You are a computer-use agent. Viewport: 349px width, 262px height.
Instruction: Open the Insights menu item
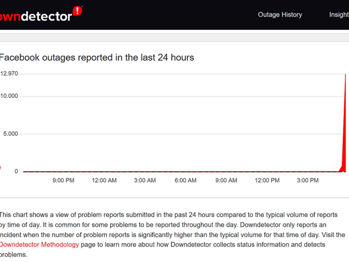click(x=339, y=15)
